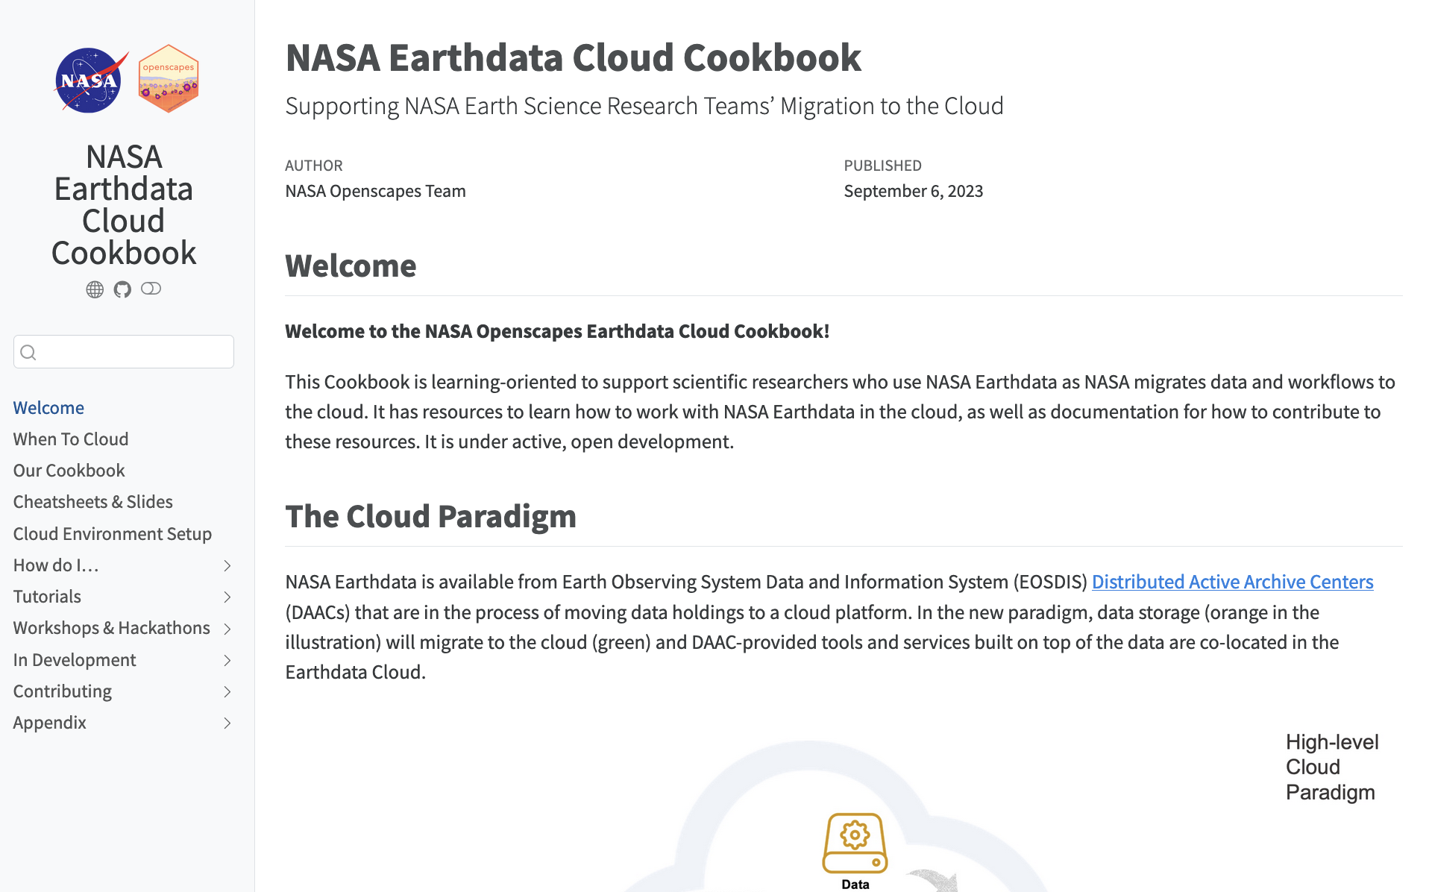Switch the theme appearance toggle off

pyautogui.click(x=151, y=289)
